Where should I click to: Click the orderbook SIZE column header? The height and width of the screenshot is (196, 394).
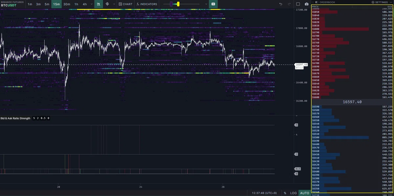(x=390, y=7)
